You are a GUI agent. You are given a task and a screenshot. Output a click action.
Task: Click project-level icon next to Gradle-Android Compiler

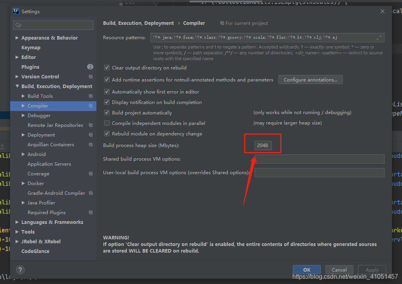(91, 193)
